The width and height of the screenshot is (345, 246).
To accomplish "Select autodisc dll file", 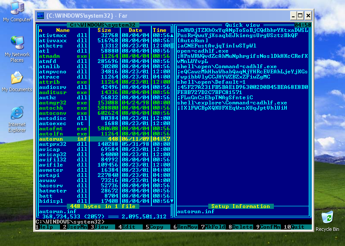I will (104, 118).
